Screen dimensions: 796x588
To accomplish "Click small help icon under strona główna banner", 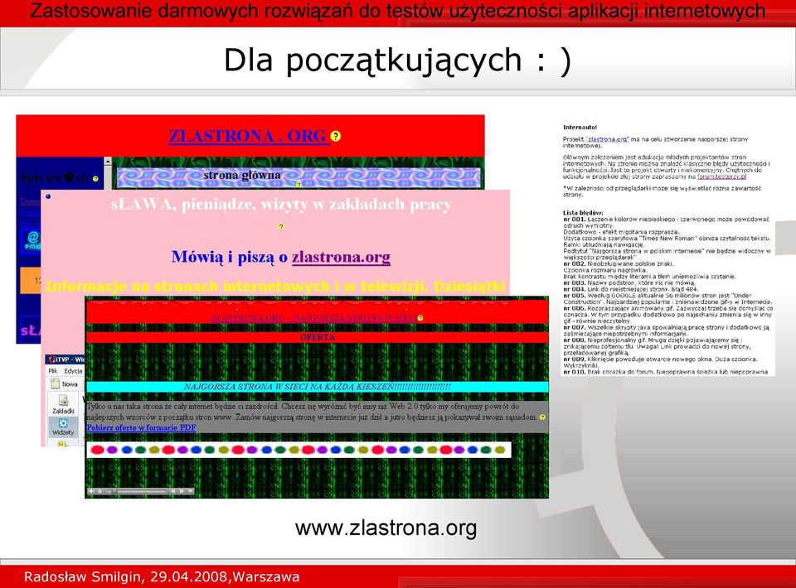I will tap(298, 185).
